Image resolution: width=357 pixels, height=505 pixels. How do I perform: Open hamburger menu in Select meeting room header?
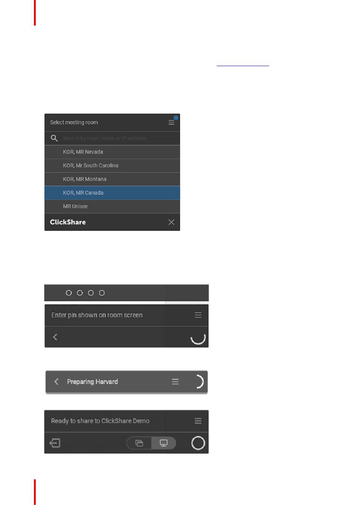[171, 122]
